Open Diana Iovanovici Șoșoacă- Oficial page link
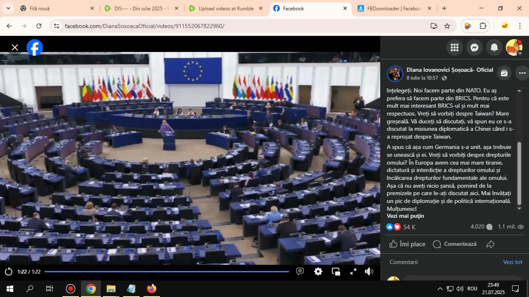The image size is (529, 297). 450,70
